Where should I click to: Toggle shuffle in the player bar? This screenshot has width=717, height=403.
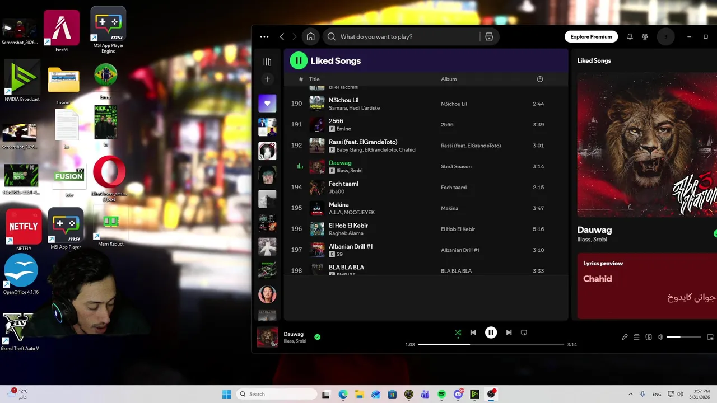458,332
